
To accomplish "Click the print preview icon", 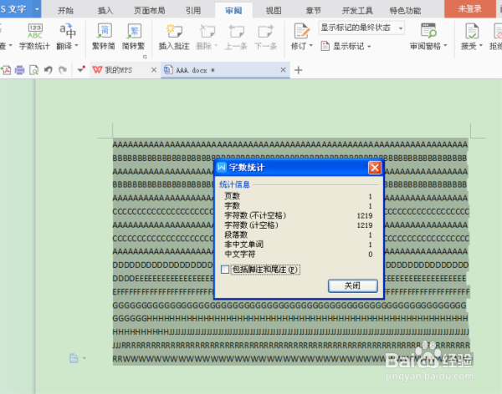I will tap(34, 70).
